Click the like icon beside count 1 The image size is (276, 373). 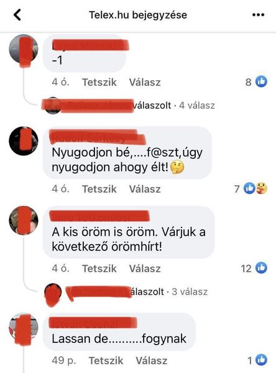tap(261, 360)
